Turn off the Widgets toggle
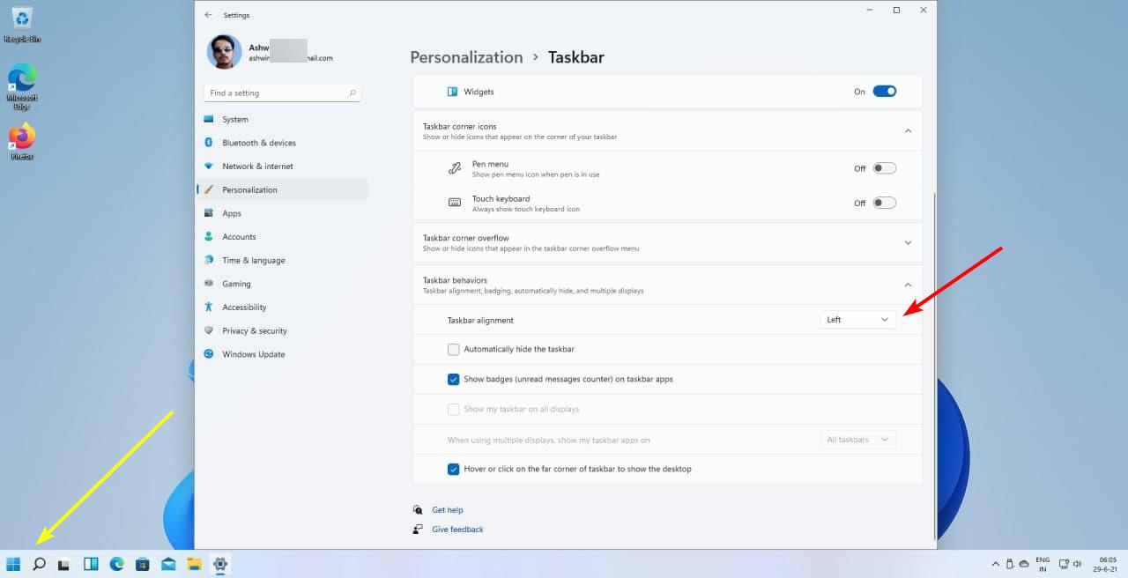 885,91
